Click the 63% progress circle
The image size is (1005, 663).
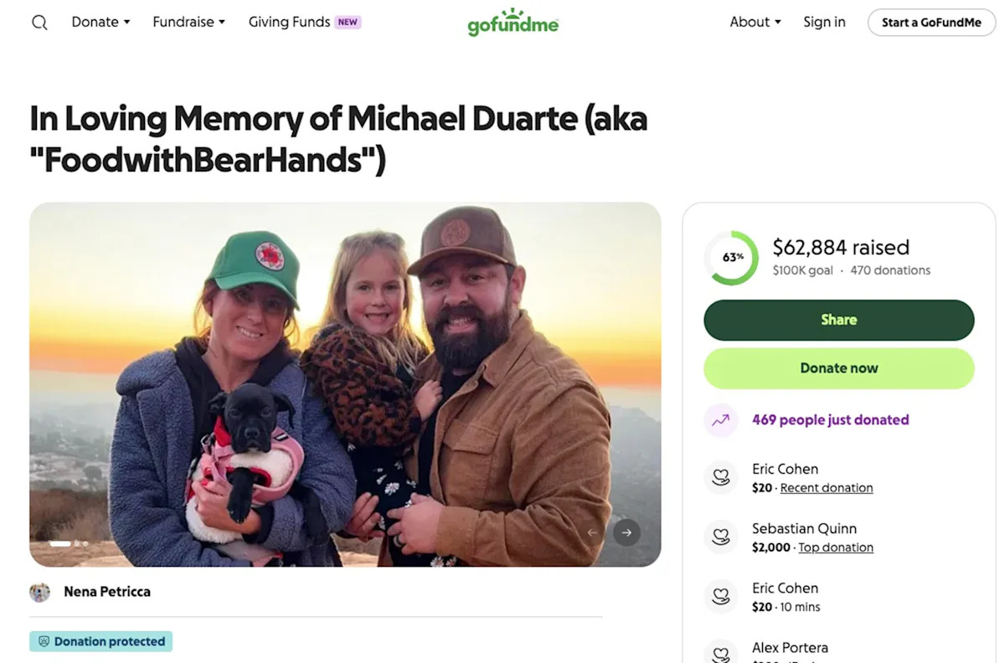coord(731,258)
